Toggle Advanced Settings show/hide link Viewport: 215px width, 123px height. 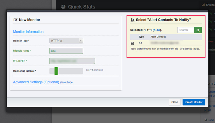(x=66, y=82)
